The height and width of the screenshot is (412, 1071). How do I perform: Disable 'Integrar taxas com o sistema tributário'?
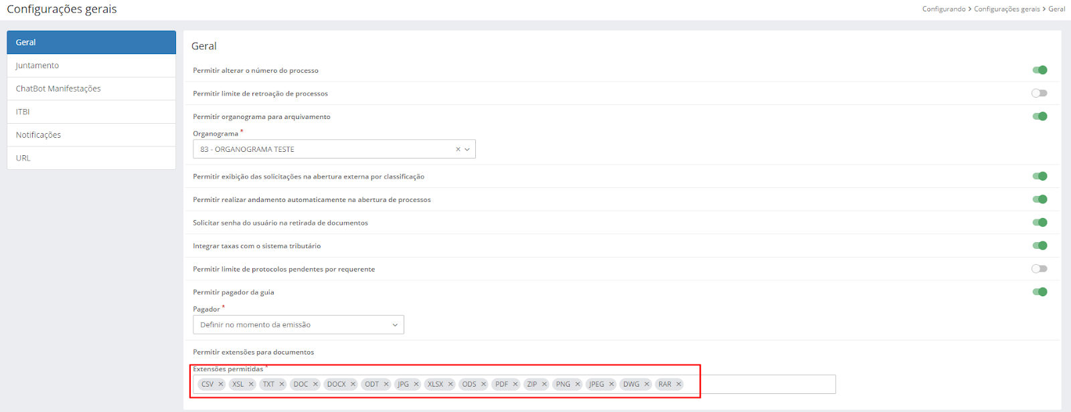1039,245
